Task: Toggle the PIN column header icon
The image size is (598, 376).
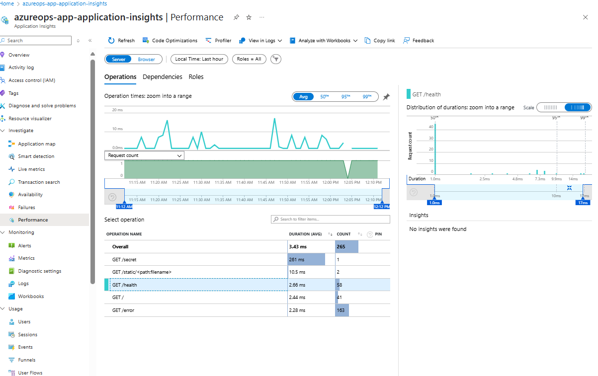Action: click(370, 234)
